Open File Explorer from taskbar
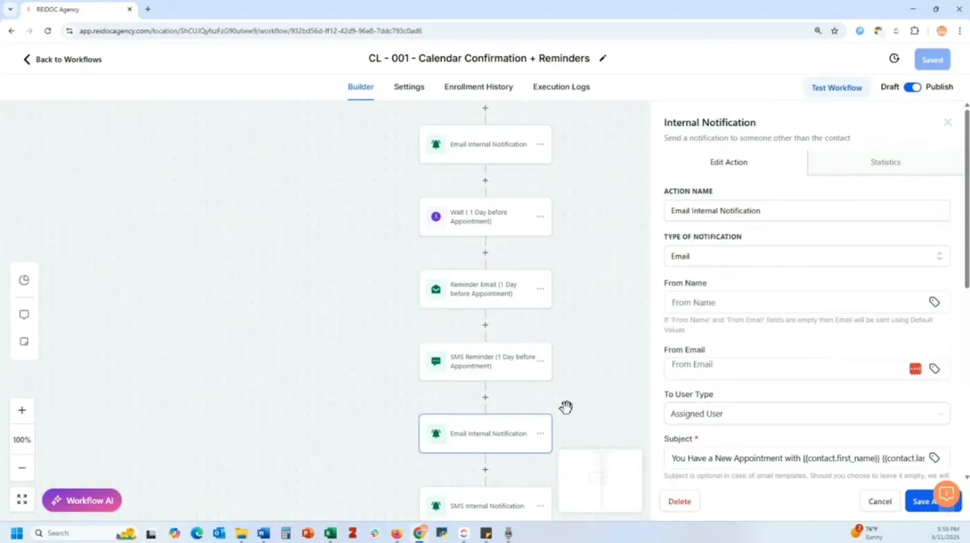 click(x=241, y=533)
